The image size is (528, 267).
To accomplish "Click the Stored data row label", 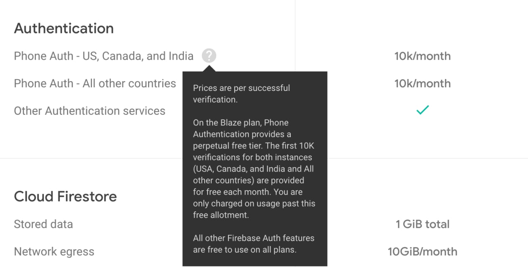I will (43, 224).
